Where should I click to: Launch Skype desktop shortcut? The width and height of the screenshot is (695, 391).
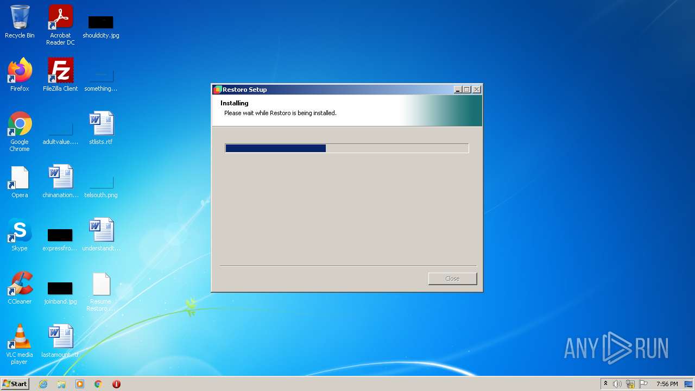pos(20,235)
